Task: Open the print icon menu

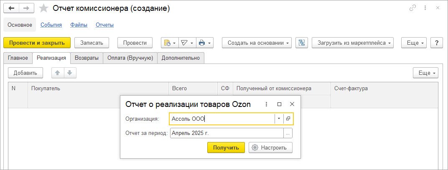Action: tap(204, 43)
